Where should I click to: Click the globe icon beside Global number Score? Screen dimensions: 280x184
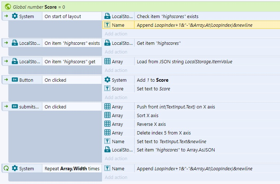pos(8,7)
